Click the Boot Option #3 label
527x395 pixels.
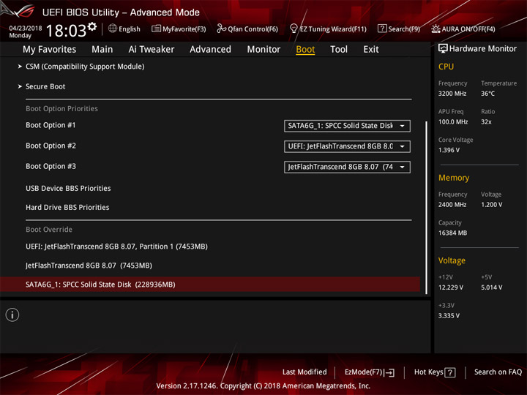(51, 166)
